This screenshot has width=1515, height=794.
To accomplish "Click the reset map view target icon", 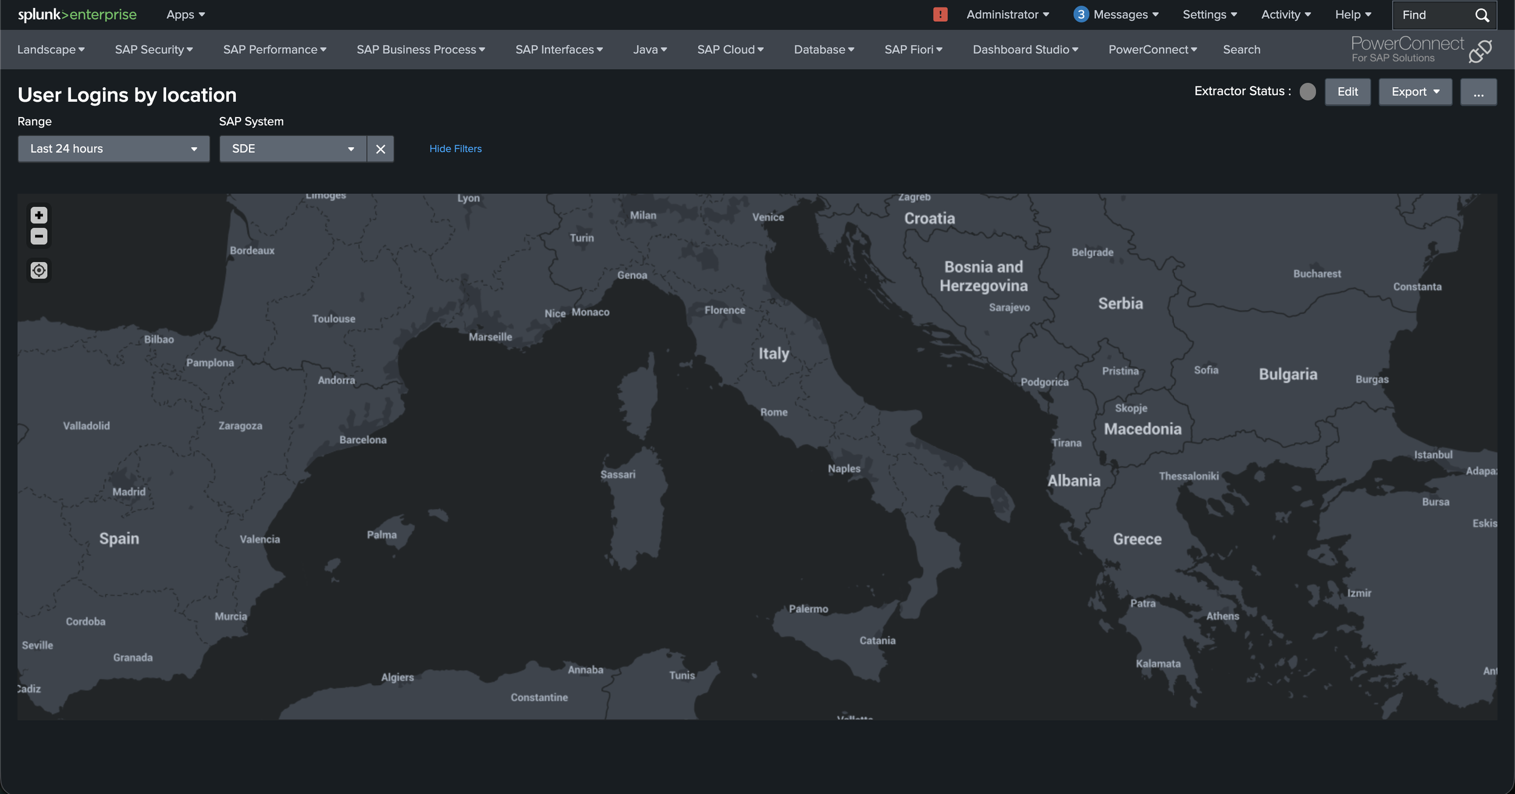I will point(39,270).
